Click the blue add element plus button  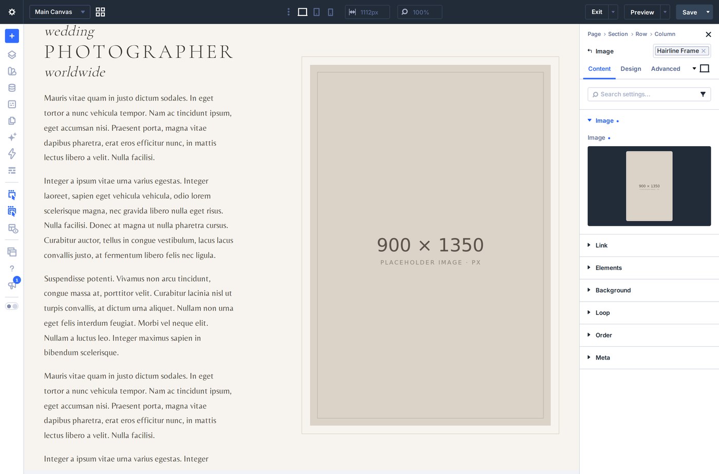pos(12,36)
